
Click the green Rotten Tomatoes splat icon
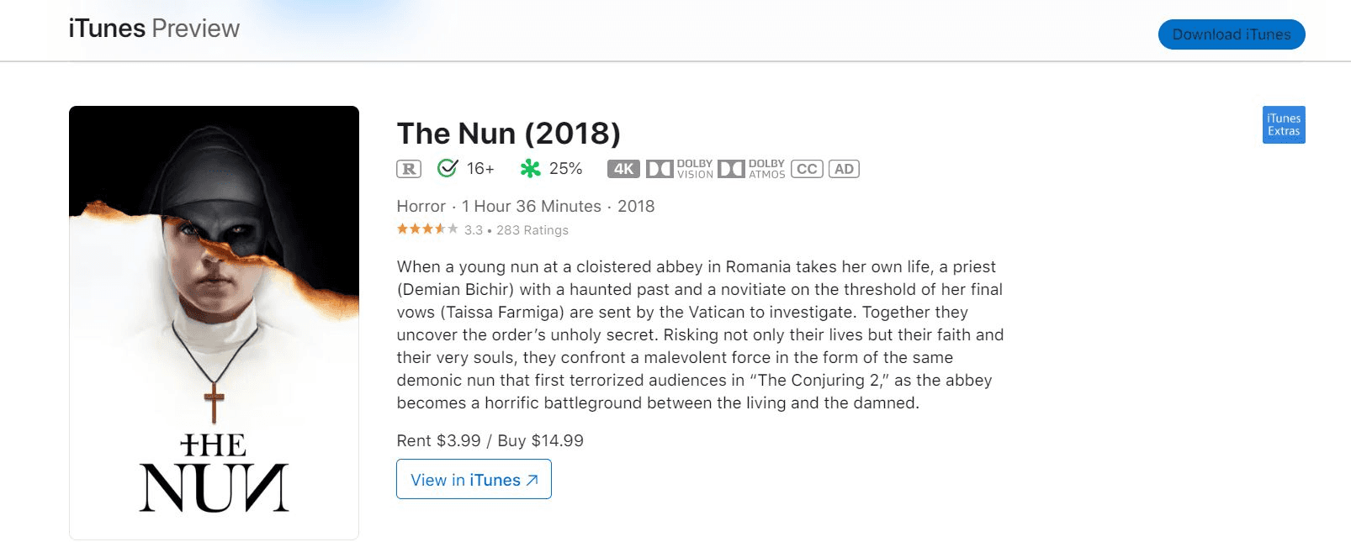click(530, 169)
